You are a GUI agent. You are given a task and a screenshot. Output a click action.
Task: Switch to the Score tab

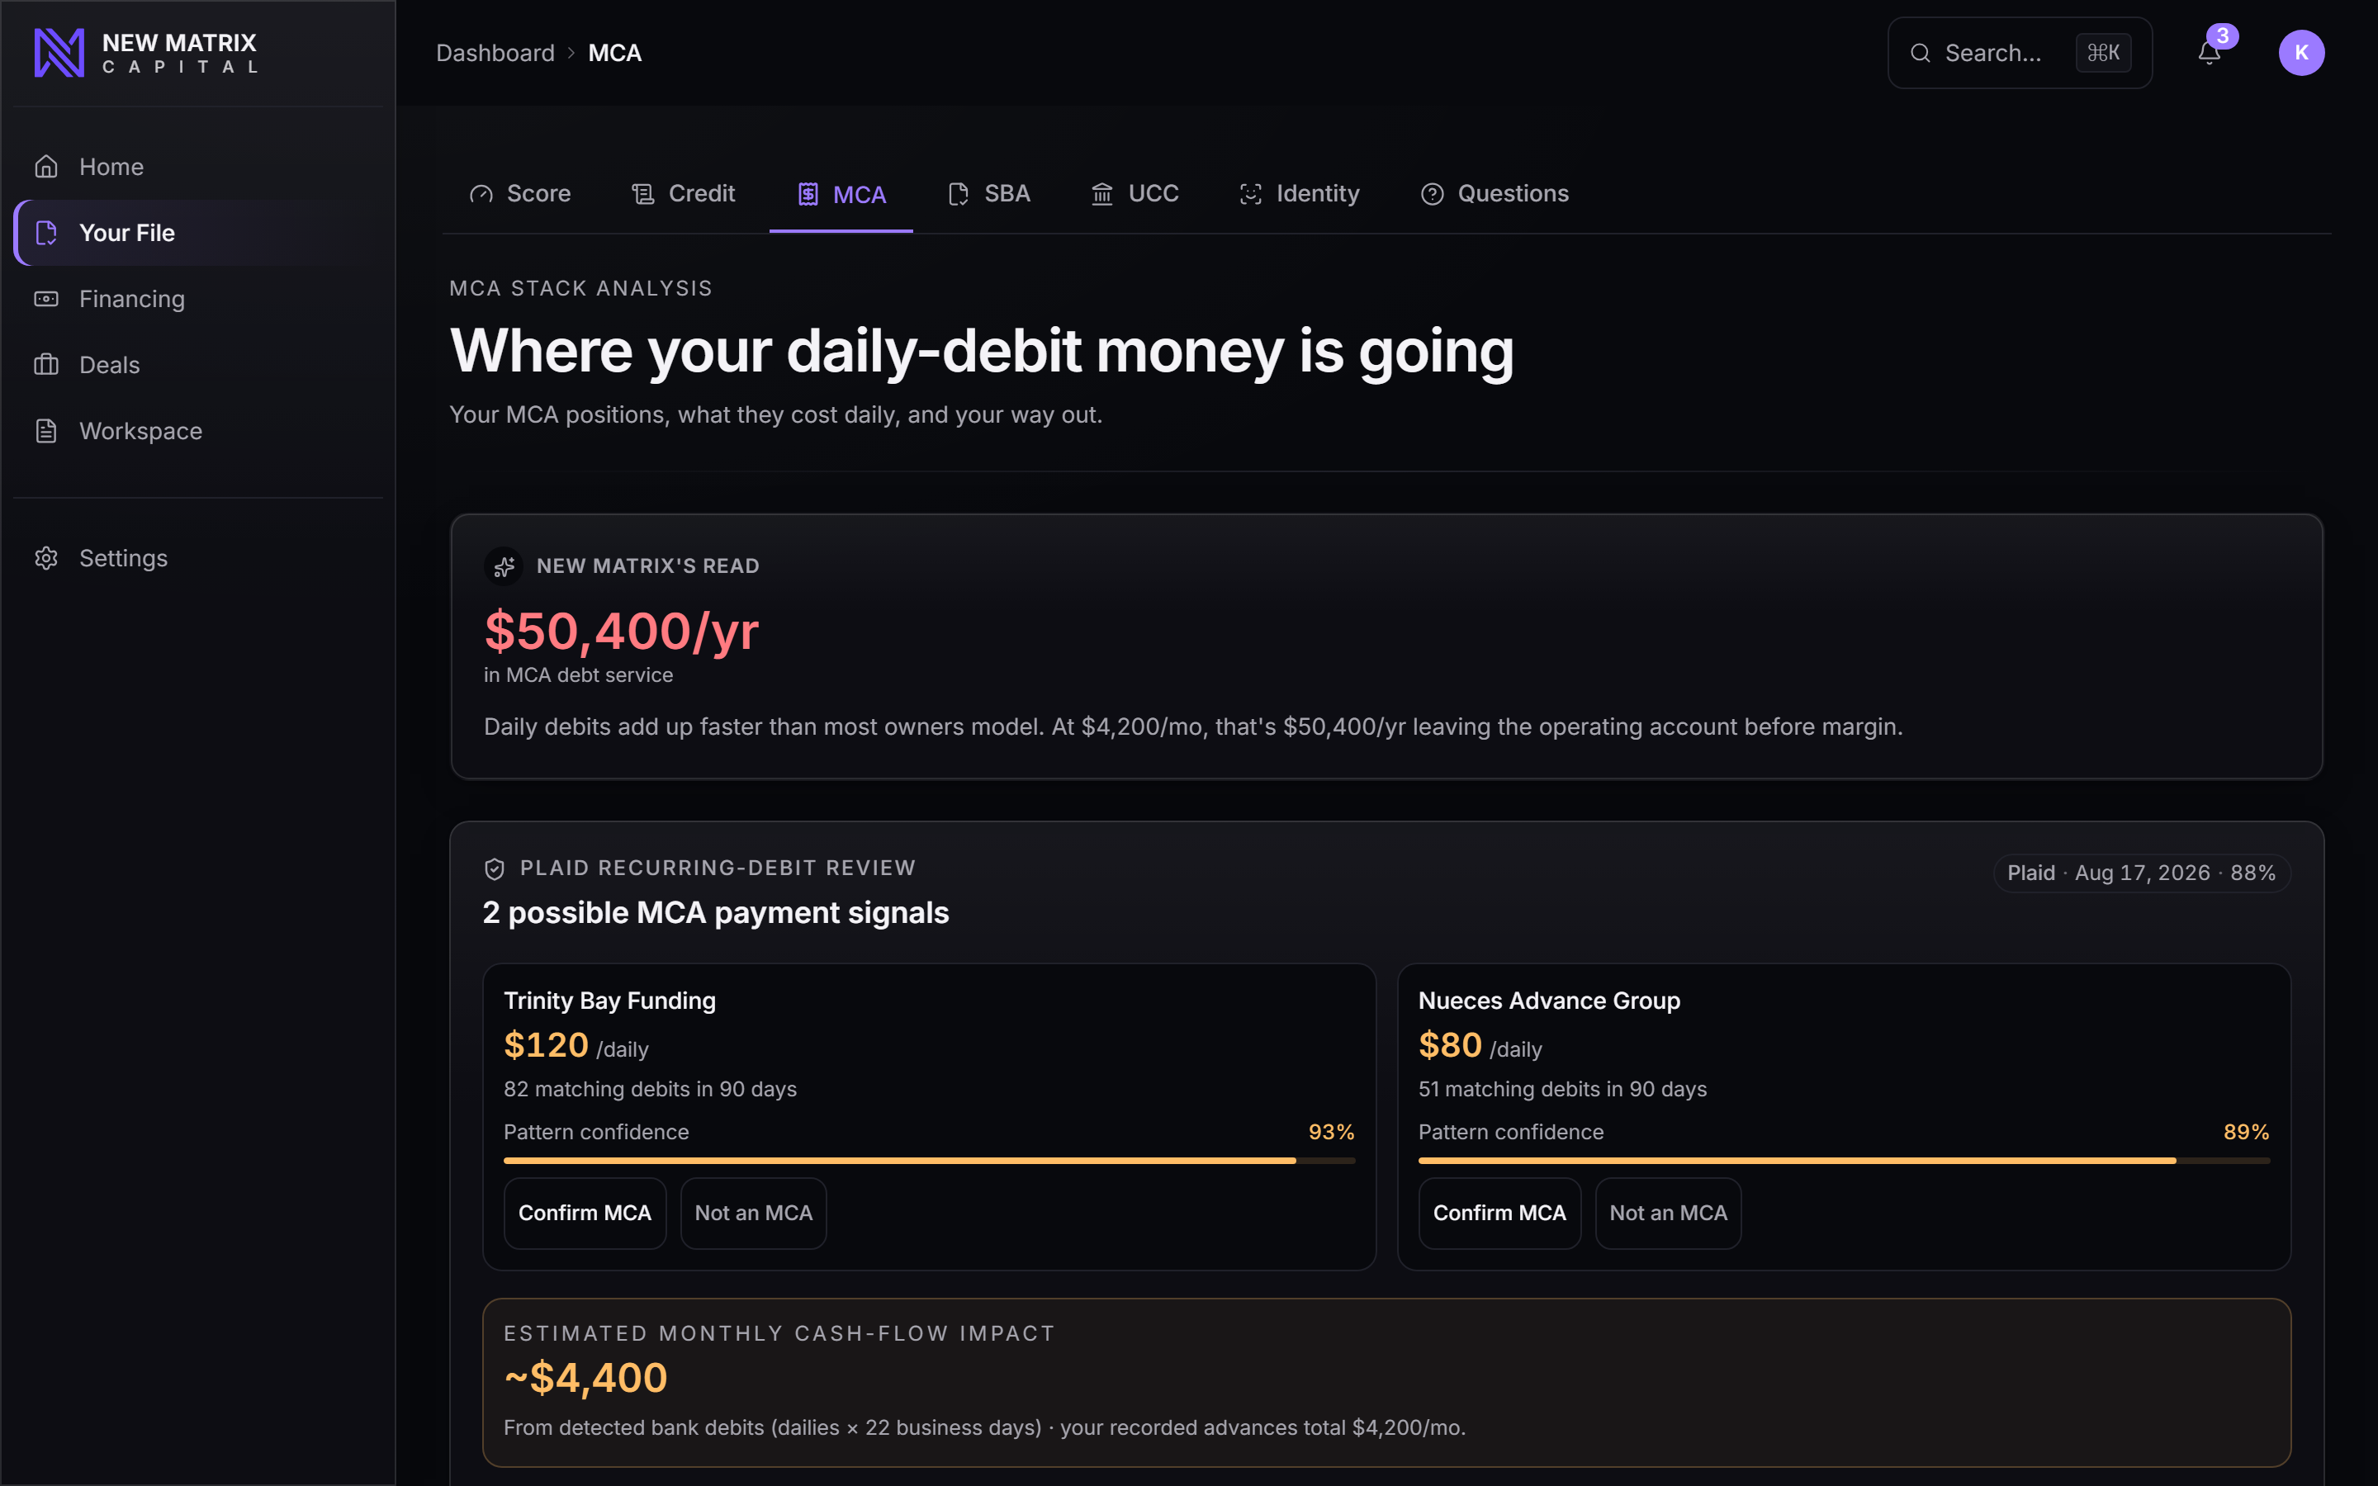coord(521,194)
